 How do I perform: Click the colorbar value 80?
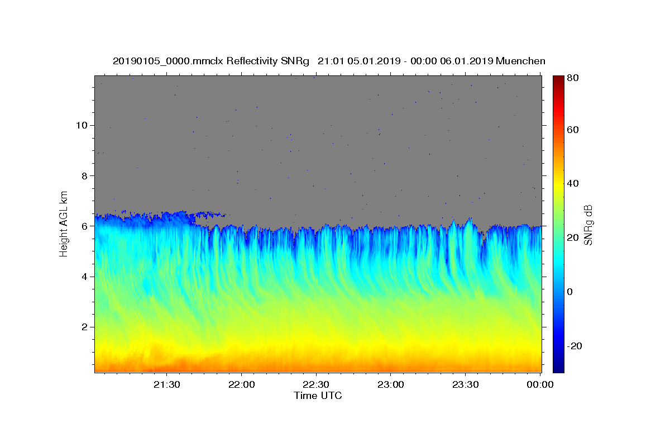[x=573, y=78]
